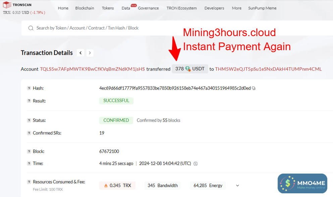
Task: Click help icon beside Time label
Action: click(29, 164)
